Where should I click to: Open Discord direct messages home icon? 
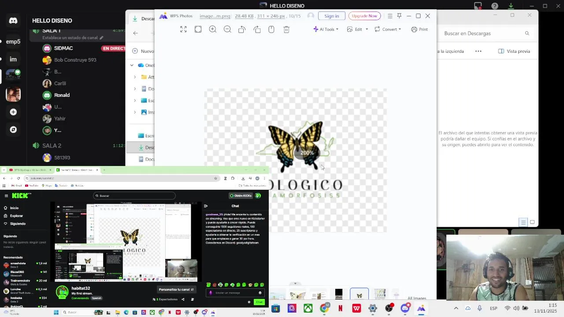click(x=13, y=21)
